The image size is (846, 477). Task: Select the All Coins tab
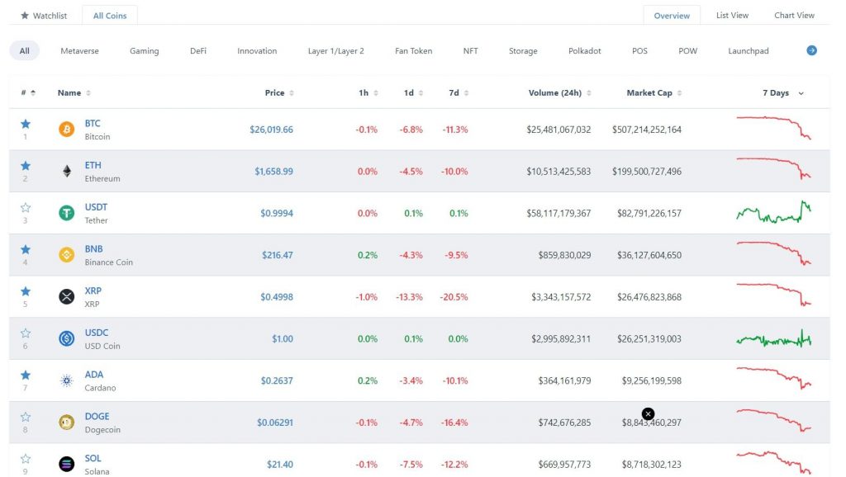110,16
